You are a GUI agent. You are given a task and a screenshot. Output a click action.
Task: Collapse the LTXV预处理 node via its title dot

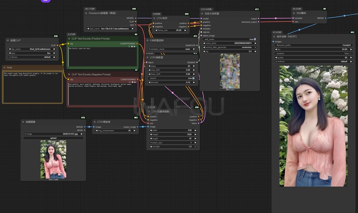(x=95, y=122)
